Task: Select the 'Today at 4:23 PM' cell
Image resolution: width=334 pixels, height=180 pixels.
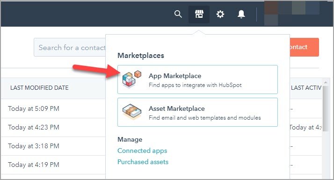Action: (34, 127)
